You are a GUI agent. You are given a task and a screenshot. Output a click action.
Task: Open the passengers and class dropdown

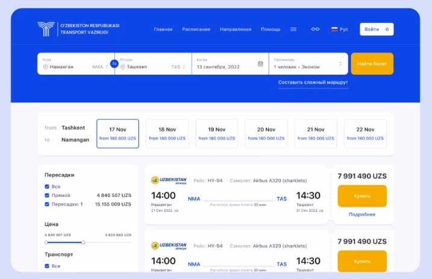pos(308,64)
